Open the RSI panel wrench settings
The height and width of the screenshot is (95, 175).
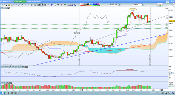pyautogui.click(x=23, y=67)
